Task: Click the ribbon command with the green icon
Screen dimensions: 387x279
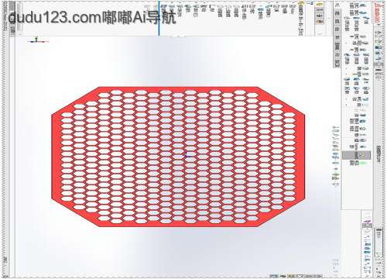Action: click(x=362, y=164)
